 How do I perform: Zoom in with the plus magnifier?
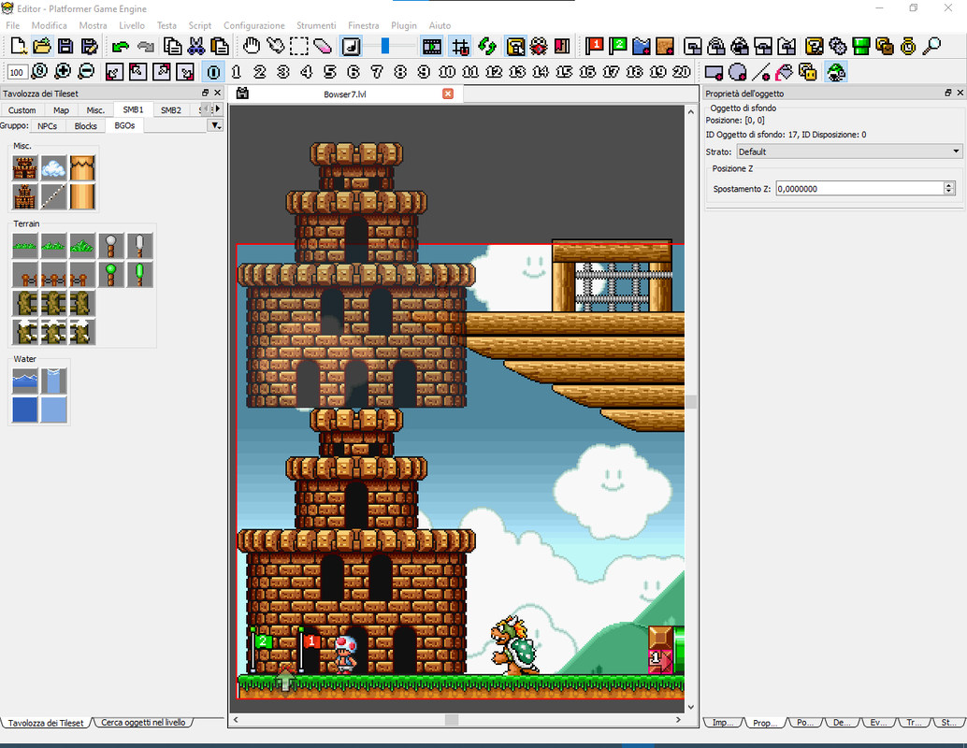tap(63, 72)
